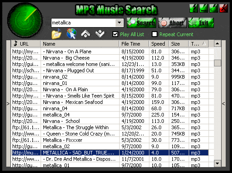
Task: Click file time 11/7/2001
Action: (x=133, y=159)
